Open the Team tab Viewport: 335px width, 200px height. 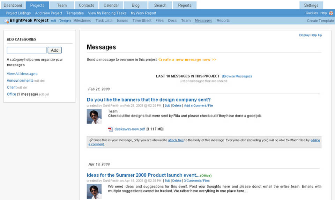pyautogui.click(x=62, y=5)
